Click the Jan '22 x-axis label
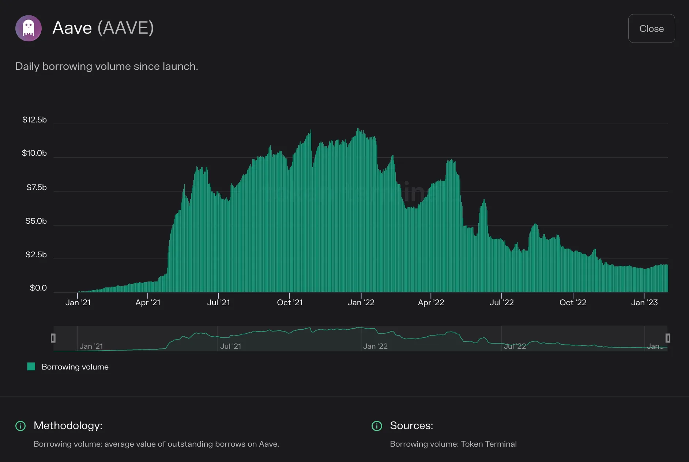 (361, 302)
